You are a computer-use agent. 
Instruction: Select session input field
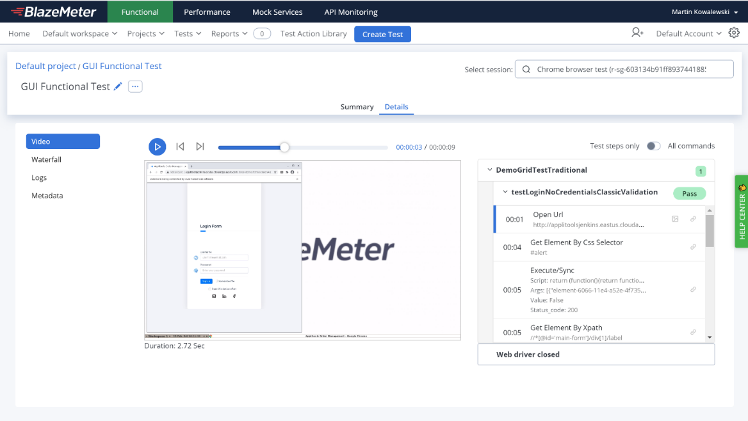click(624, 69)
